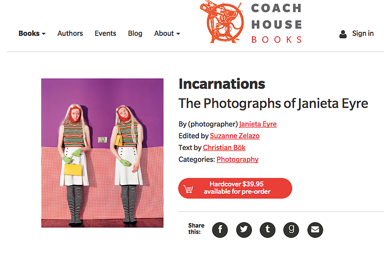384x255 pixels.
Task: Share the book on Tumblr
Action: pos(268,230)
